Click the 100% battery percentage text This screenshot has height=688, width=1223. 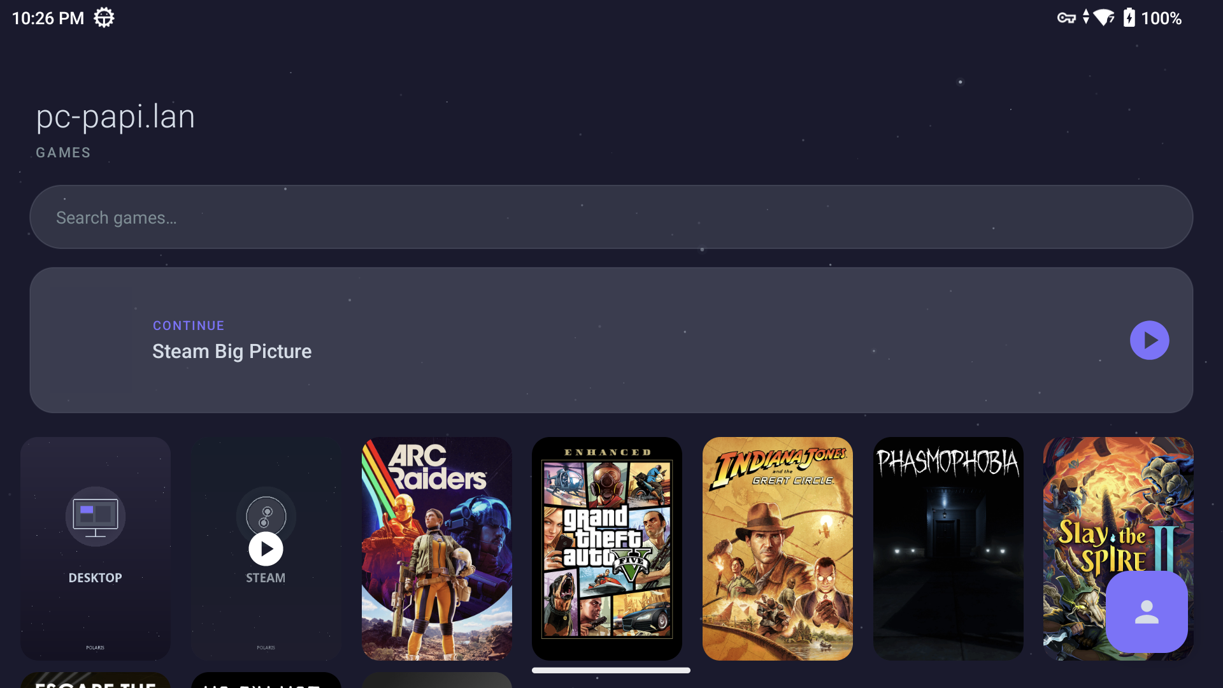(x=1161, y=18)
